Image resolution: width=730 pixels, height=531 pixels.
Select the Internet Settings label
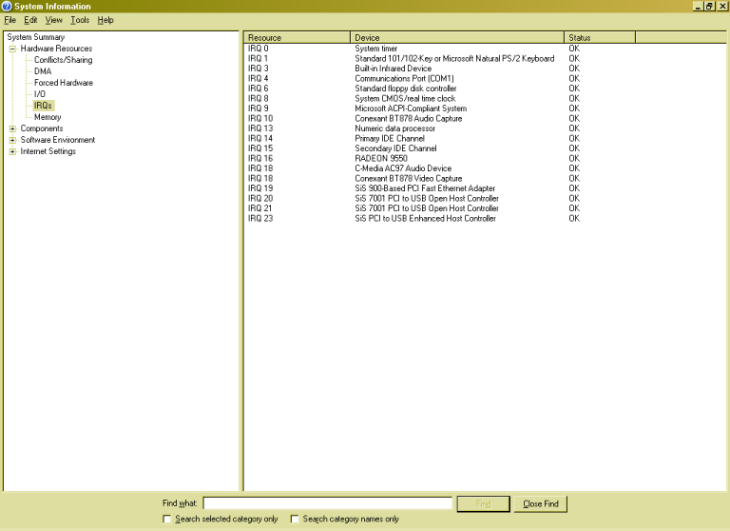[x=48, y=151]
